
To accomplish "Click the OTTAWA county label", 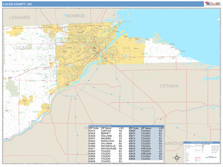I will click(169, 86).
